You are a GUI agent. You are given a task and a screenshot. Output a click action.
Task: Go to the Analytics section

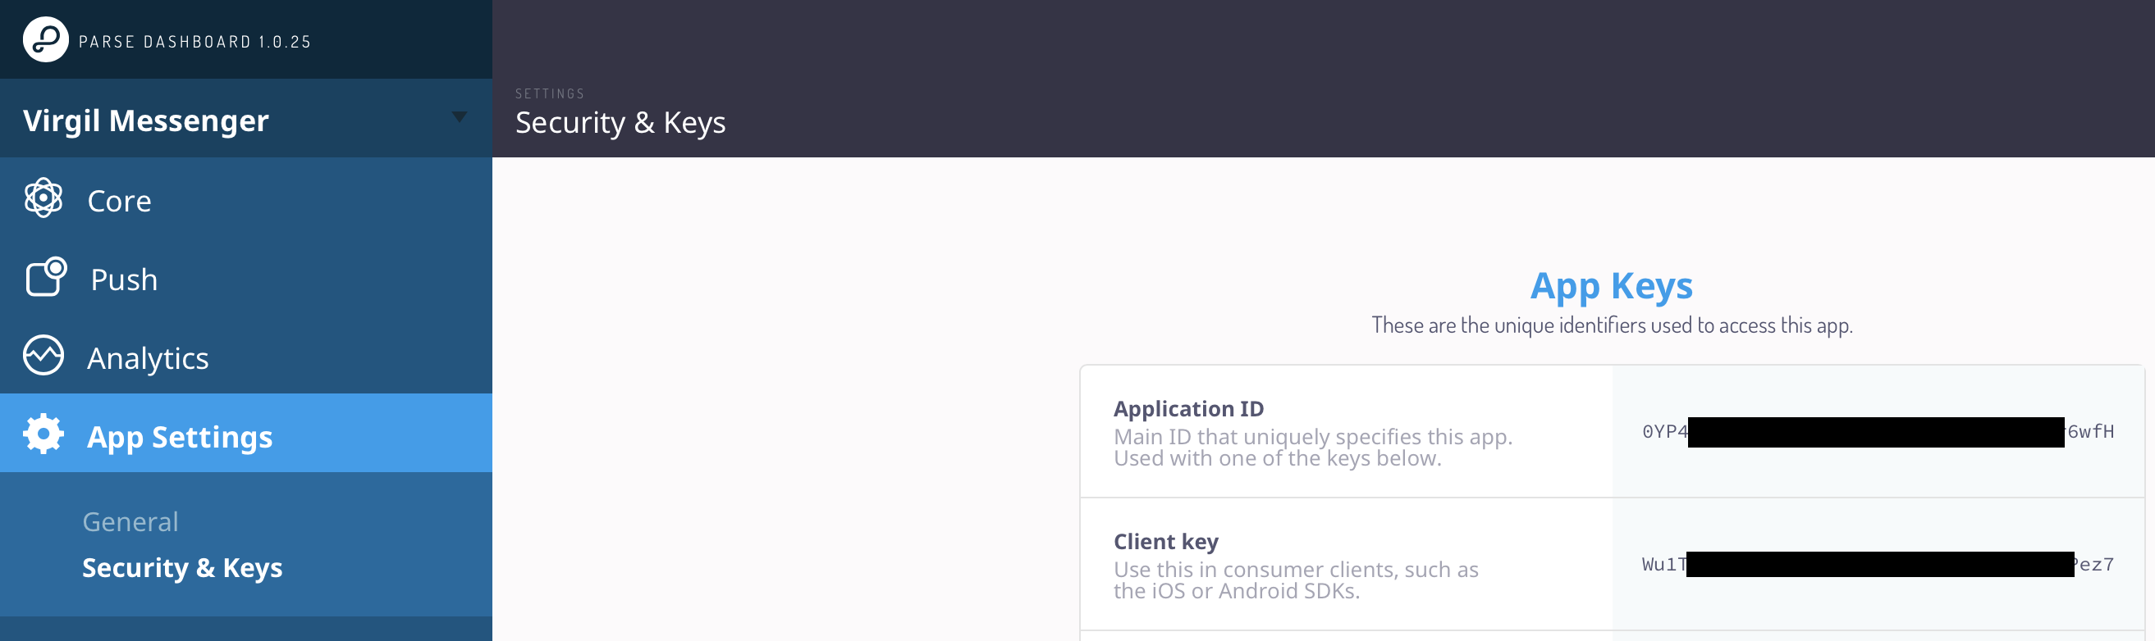click(246, 356)
